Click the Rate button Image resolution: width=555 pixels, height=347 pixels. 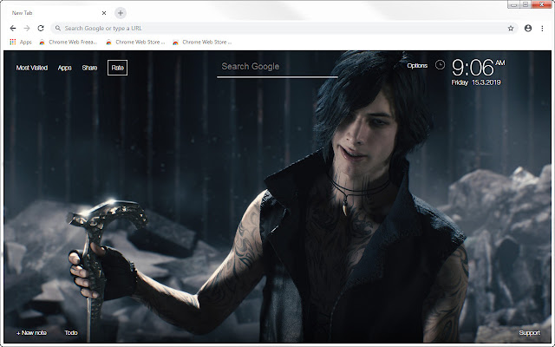click(x=118, y=68)
